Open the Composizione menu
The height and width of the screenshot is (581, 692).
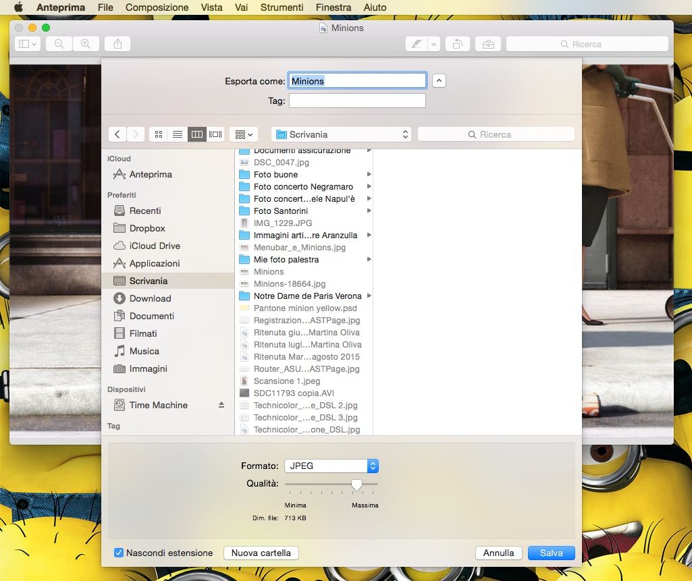(x=157, y=7)
